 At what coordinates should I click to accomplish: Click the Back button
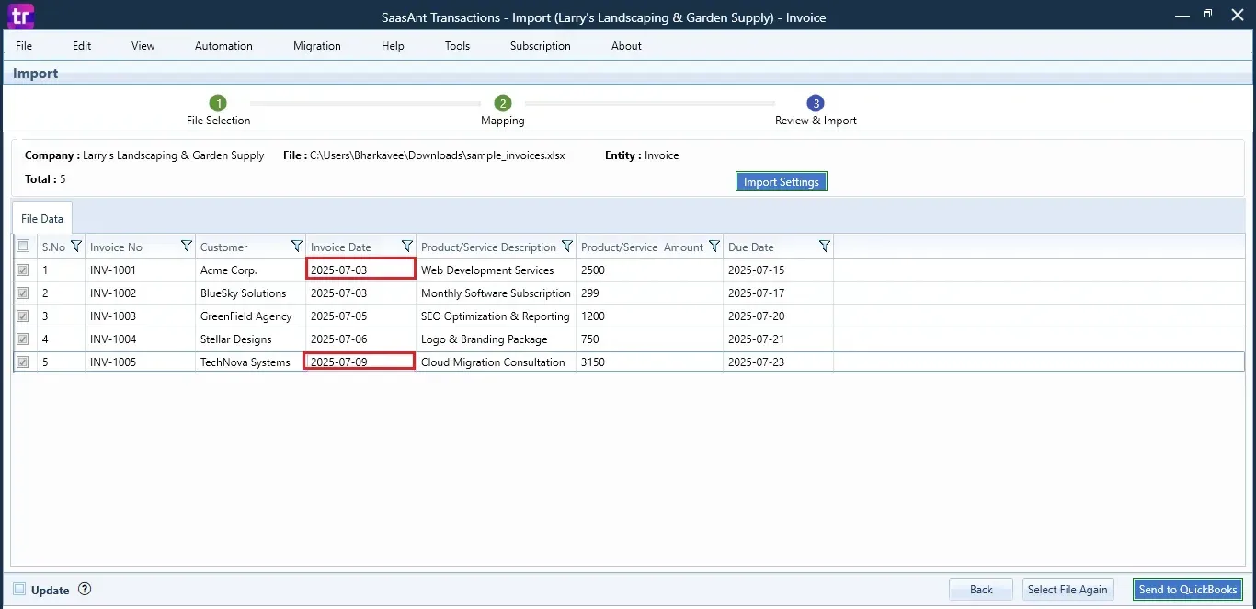click(x=981, y=590)
